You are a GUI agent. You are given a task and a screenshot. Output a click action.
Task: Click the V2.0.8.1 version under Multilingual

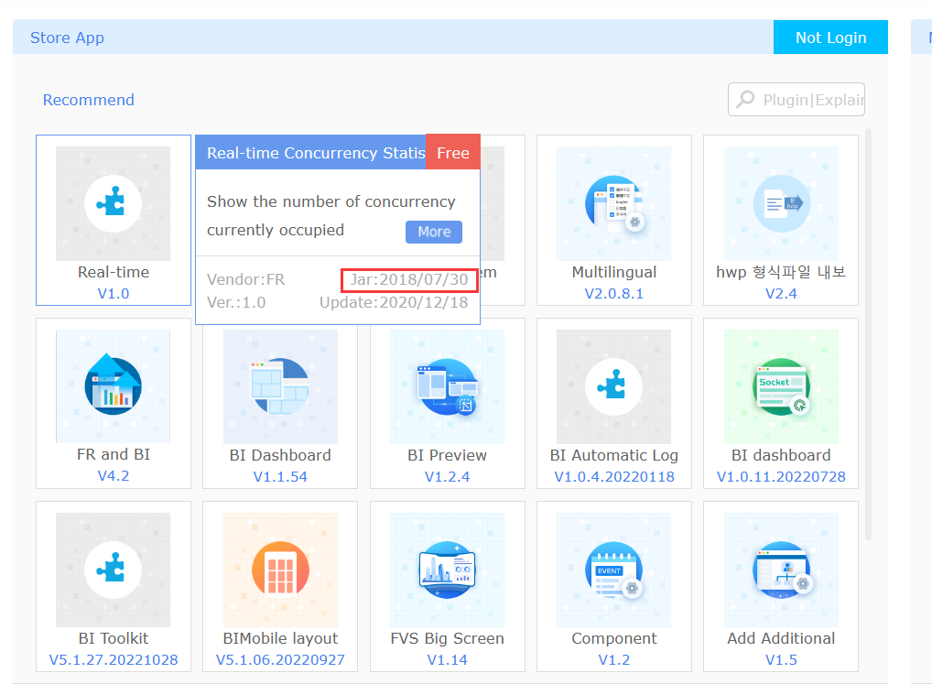pyautogui.click(x=614, y=294)
